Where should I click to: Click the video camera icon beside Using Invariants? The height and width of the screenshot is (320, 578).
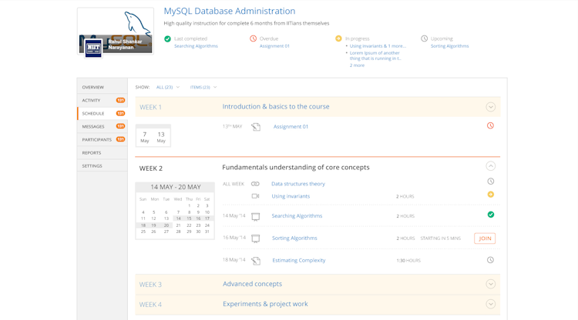point(255,196)
